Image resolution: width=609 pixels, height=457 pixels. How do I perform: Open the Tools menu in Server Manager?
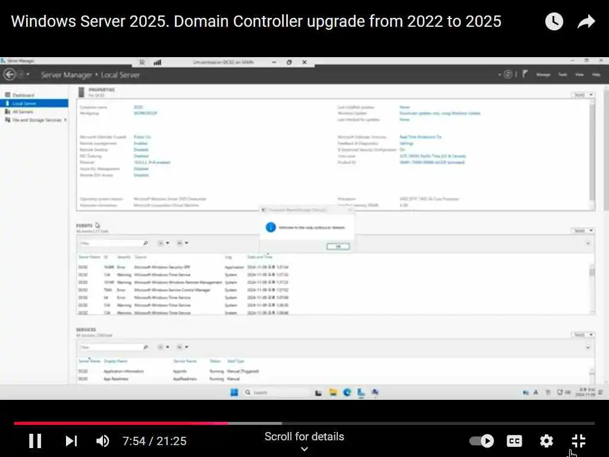(x=563, y=74)
